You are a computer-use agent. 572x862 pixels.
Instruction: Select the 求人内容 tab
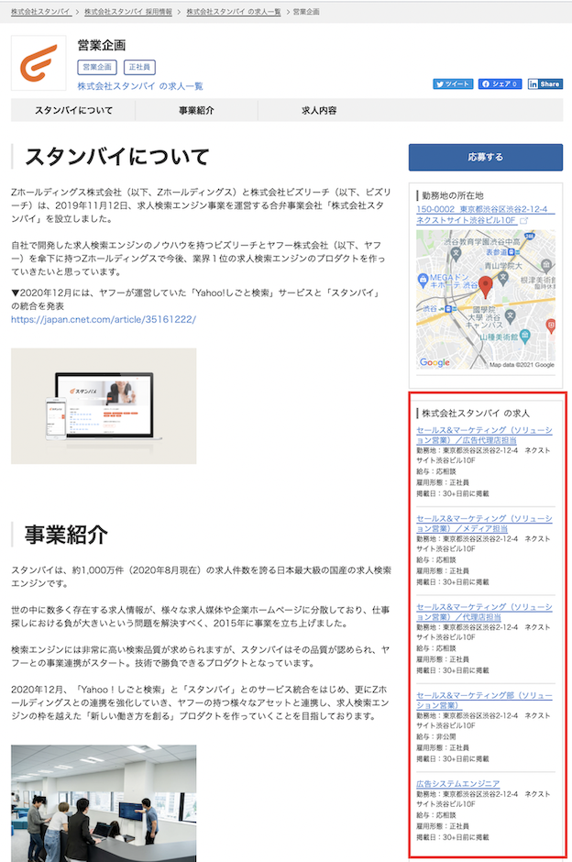pyautogui.click(x=319, y=110)
